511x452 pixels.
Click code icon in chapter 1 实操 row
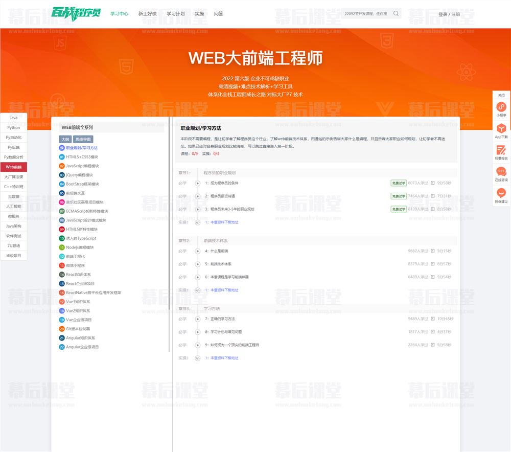click(x=197, y=222)
